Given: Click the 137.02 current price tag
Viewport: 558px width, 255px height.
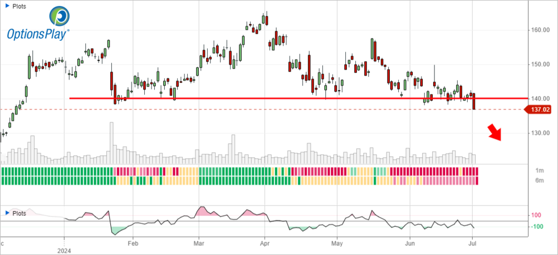Looking at the screenshot, I should point(538,110).
